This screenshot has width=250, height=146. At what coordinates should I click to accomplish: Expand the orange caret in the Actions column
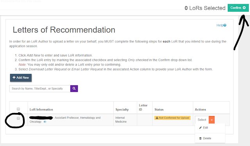click(x=212, y=120)
